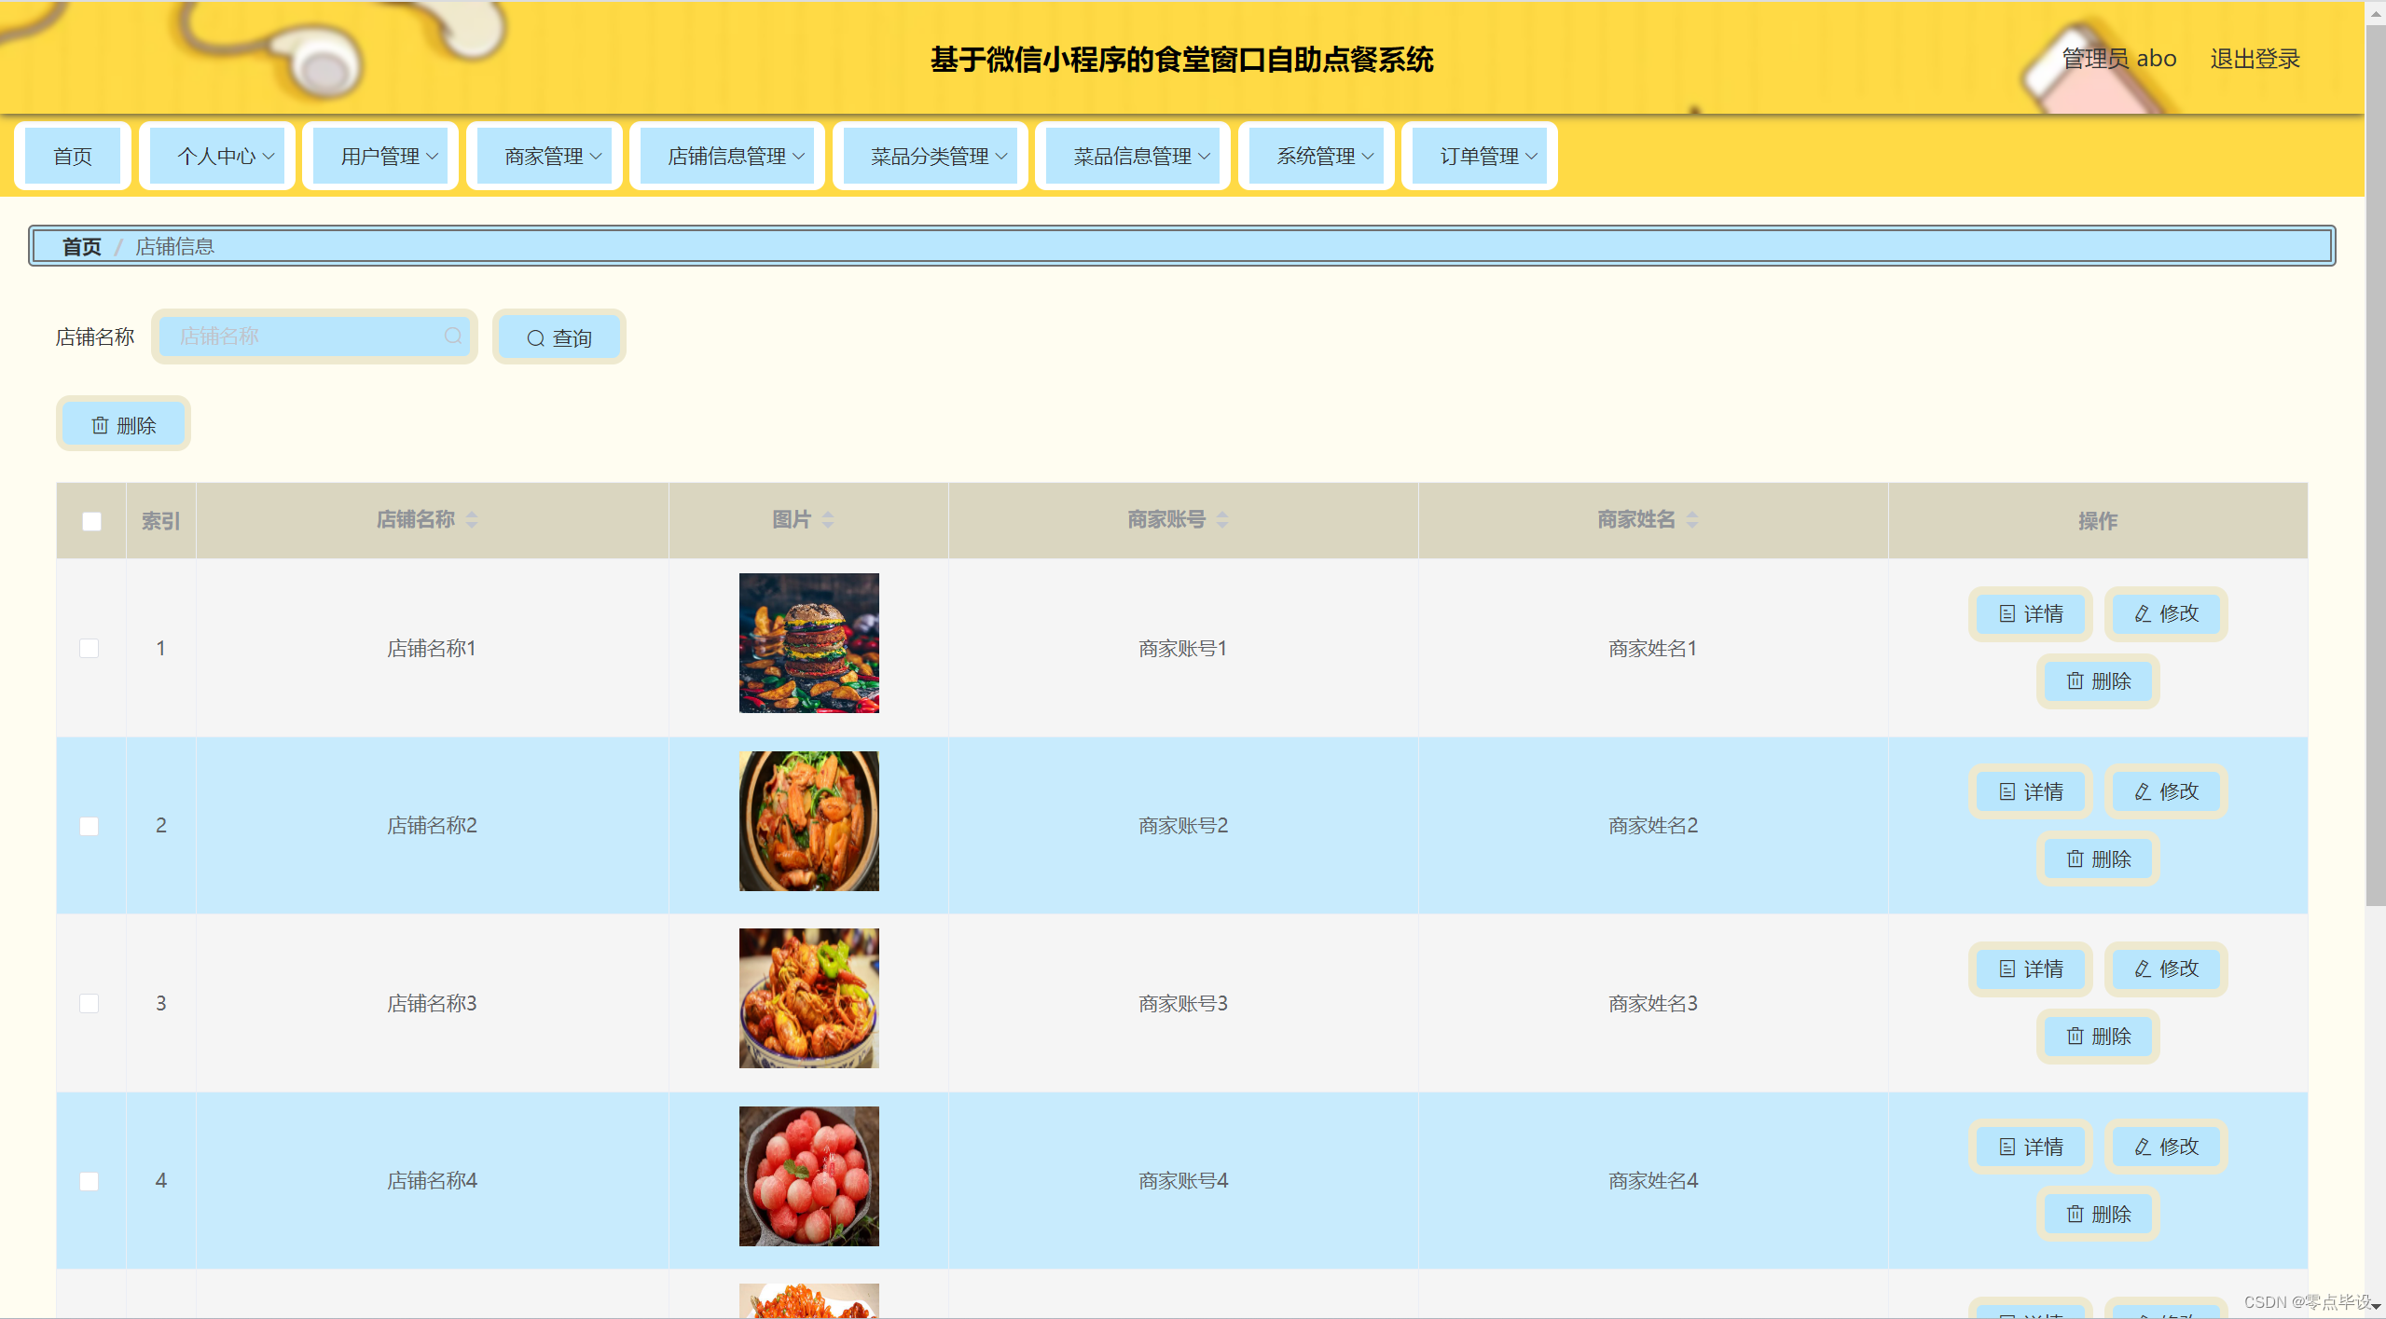This screenshot has height=1319, width=2386.
Task: Open the burger thumbnail of 店铺名称1
Action: pyautogui.click(x=808, y=643)
